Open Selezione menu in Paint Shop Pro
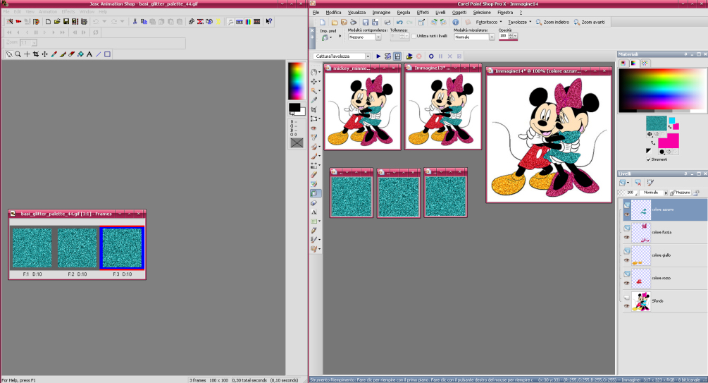Viewport: 708px width, 383px height. (x=481, y=13)
